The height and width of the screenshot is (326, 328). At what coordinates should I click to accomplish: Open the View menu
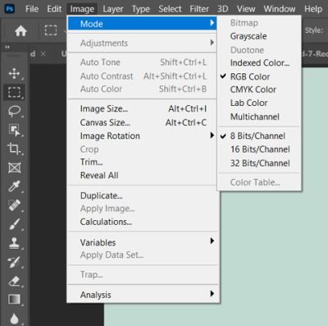tap(246, 9)
